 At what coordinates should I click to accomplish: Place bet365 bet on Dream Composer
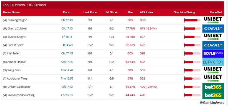[213, 87]
